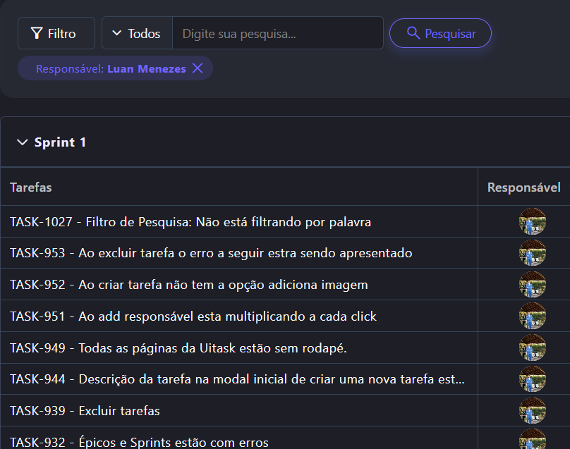
Task: Click the Responsável avatar for TASK-944
Action: click(x=533, y=379)
